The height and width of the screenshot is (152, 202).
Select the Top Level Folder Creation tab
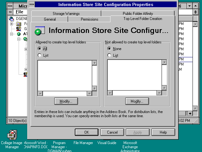(143, 19)
